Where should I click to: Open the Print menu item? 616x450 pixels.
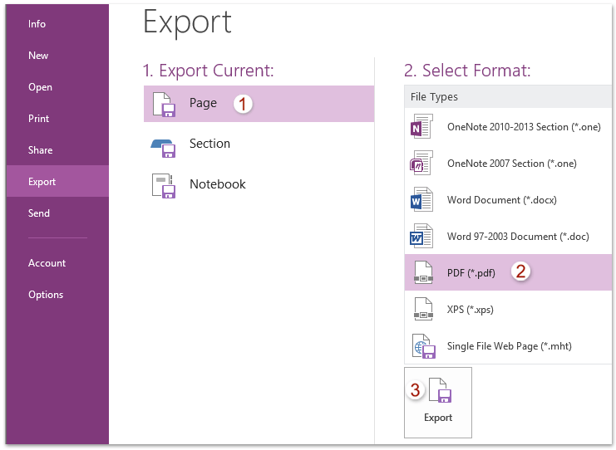coord(38,119)
